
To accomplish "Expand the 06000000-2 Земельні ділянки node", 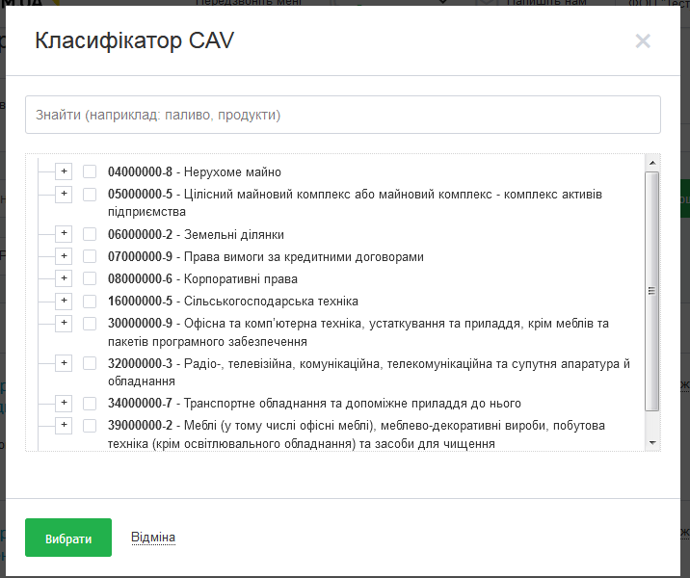I will tap(64, 234).
